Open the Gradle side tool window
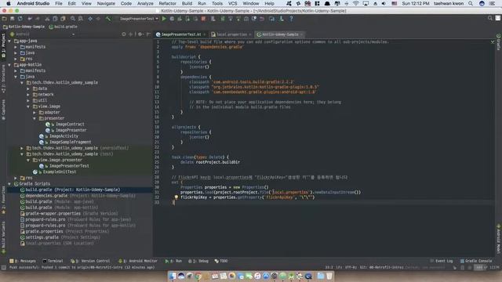 pos(499,42)
